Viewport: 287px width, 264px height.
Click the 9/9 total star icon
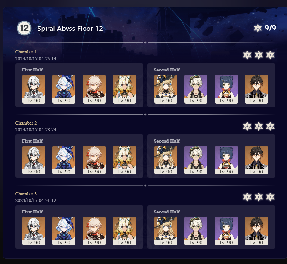tap(258, 28)
